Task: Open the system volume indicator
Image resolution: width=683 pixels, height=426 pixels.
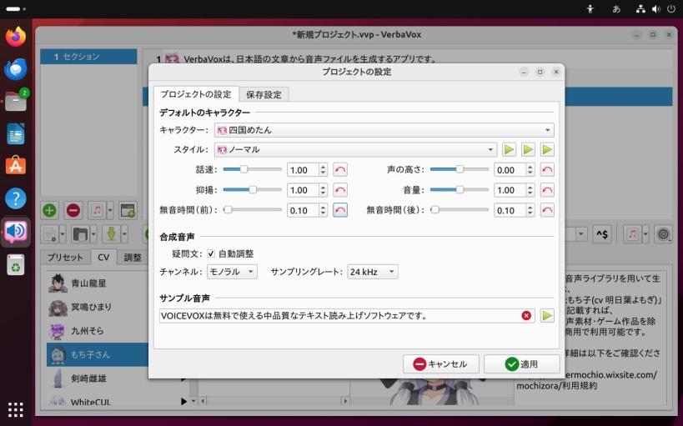Action: (x=656, y=9)
